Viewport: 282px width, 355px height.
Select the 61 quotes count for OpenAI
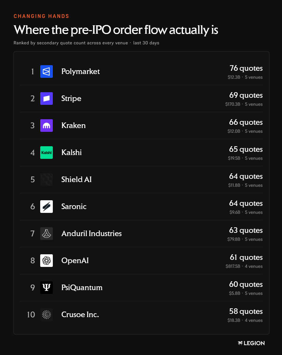pyautogui.click(x=246, y=257)
